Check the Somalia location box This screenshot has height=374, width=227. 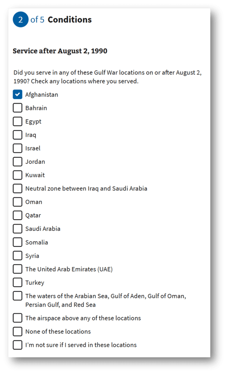pos(17,242)
